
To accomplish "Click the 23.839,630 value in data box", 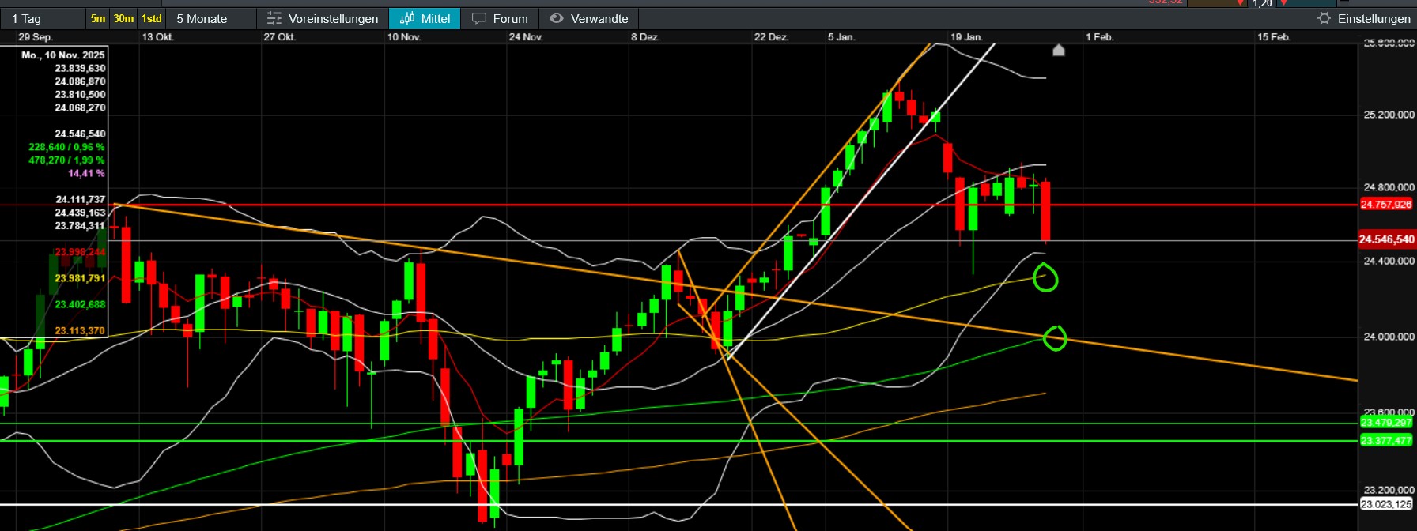I will pyautogui.click(x=80, y=69).
